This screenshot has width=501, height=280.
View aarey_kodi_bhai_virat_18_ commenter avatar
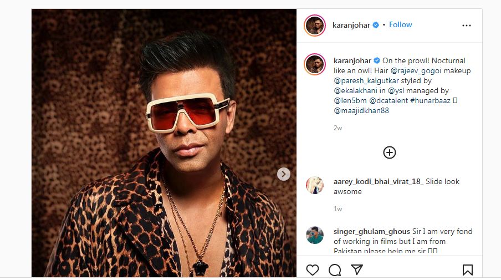pyautogui.click(x=315, y=185)
